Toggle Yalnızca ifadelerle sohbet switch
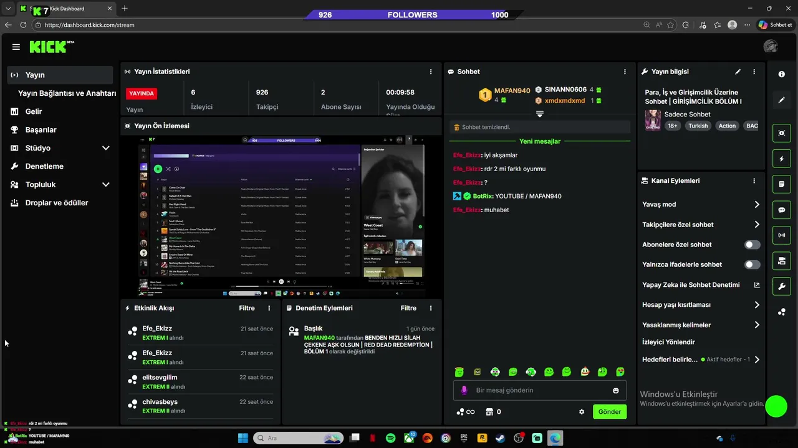 point(752,264)
